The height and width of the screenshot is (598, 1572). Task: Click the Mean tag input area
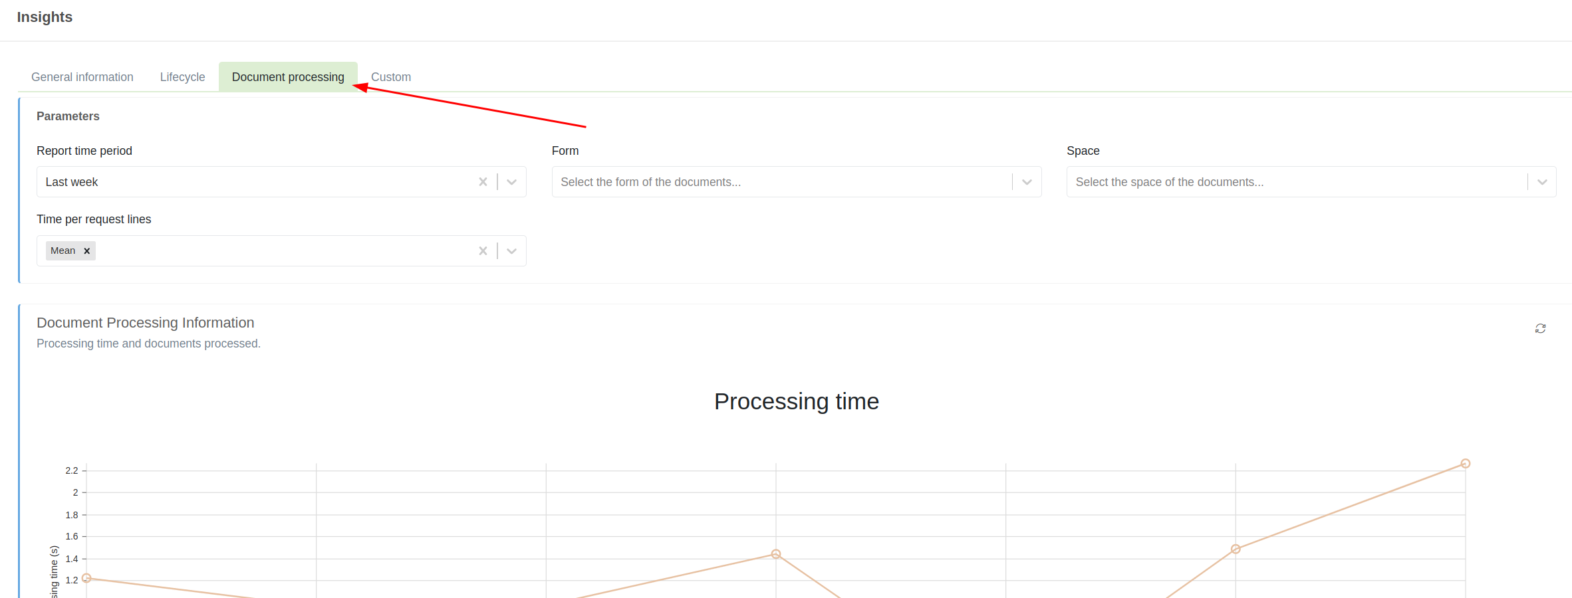[279, 251]
